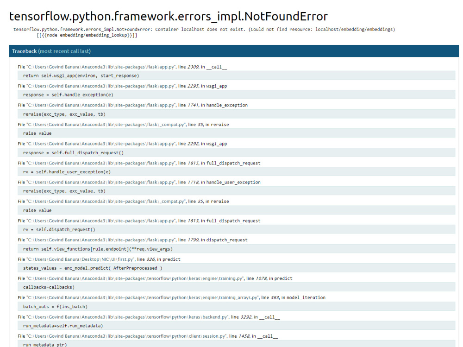Click code line 'callbacks=callbacks)'

pyautogui.click(x=236, y=287)
